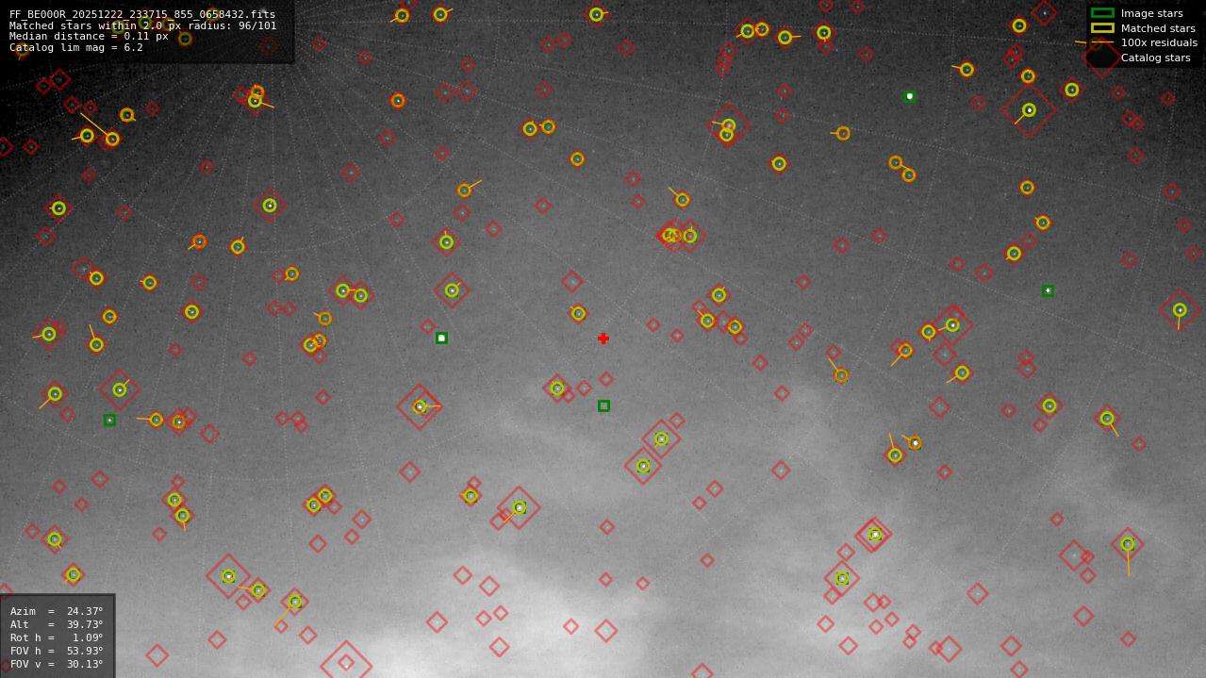Pick green image-star square nearest the right edge
Viewport: 1206px width, 678px height.
coord(1048,290)
